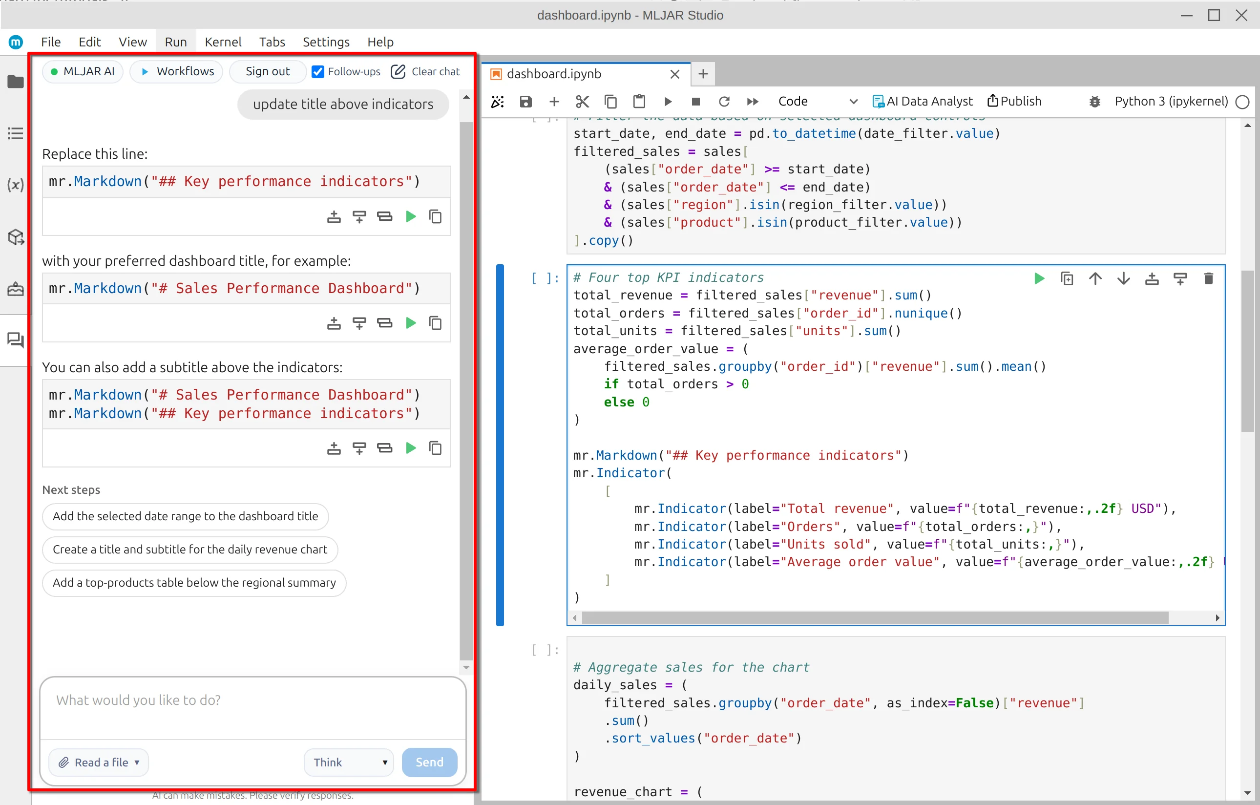
Task: Click the Sign out button
Action: coord(268,71)
